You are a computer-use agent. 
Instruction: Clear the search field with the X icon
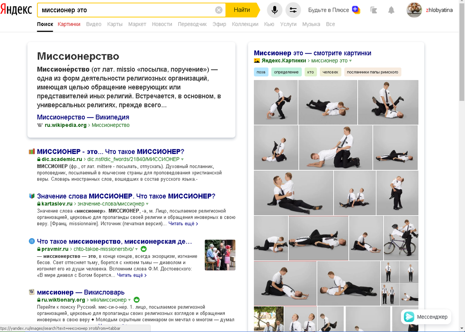pos(218,10)
